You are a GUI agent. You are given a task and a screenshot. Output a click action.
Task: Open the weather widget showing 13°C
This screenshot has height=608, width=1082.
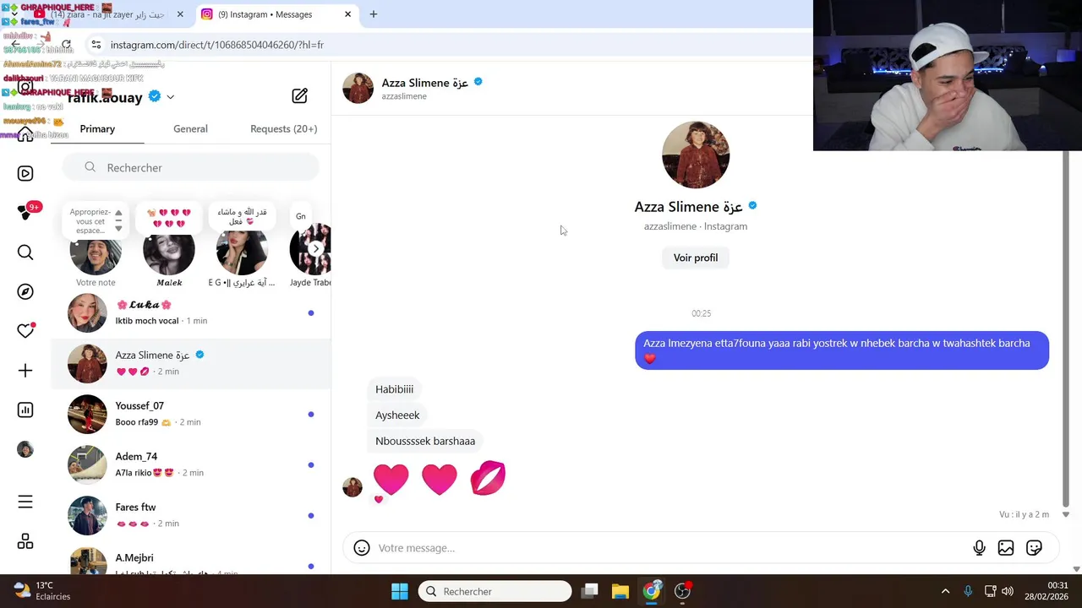tap(42, 591)
